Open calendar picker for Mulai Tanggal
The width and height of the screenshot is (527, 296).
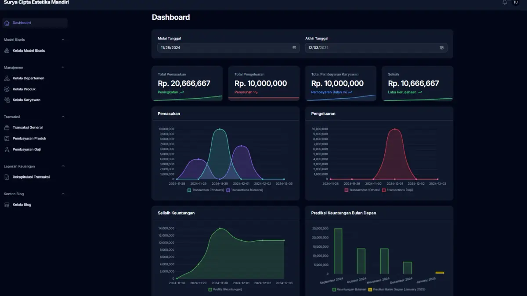pyautogui.click(x=294, y=47)
